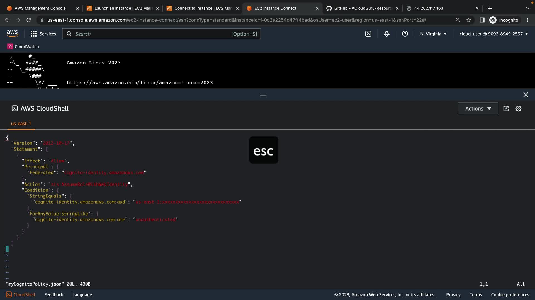The height and width of the screenshot is (300, 535).
Task: Click the Feedback link in footer
Action: (x=53, y=295)
